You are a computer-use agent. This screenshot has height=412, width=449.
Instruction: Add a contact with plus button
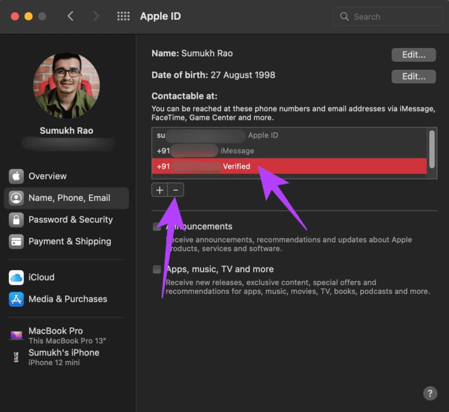[160, 190]
